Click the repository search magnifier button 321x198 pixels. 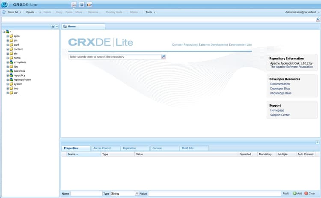tap(163, 56)
